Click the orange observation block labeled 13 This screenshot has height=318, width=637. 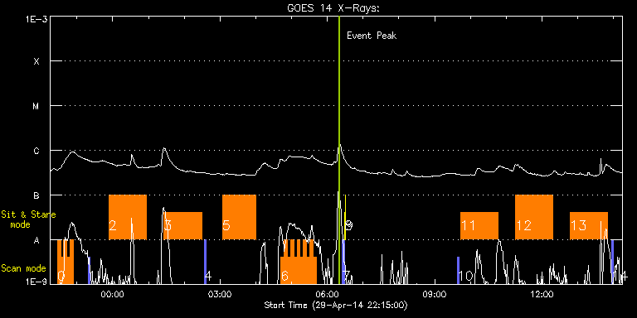(x=589, y=225)
